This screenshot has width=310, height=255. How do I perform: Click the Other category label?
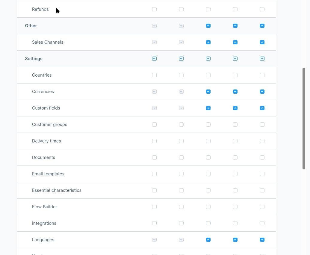(x=31, y=26)
